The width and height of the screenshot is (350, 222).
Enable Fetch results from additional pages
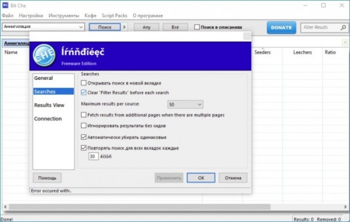click(83, 115)
